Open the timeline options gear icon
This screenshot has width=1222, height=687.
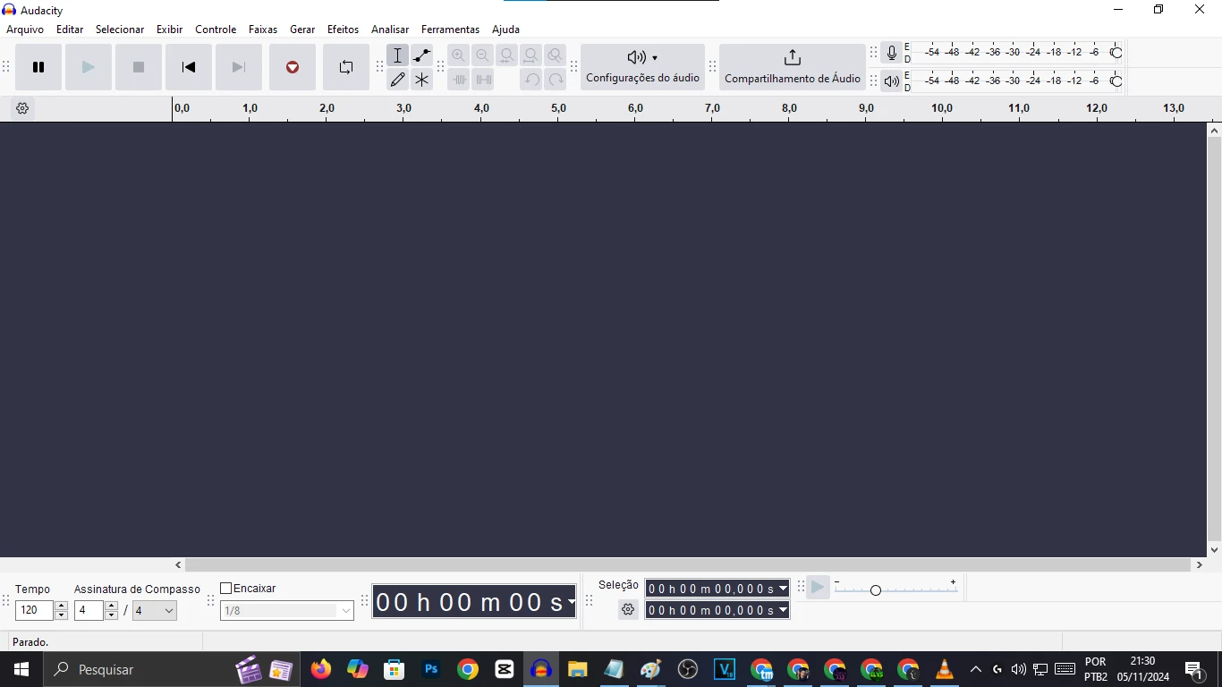(x=21, y=108)
